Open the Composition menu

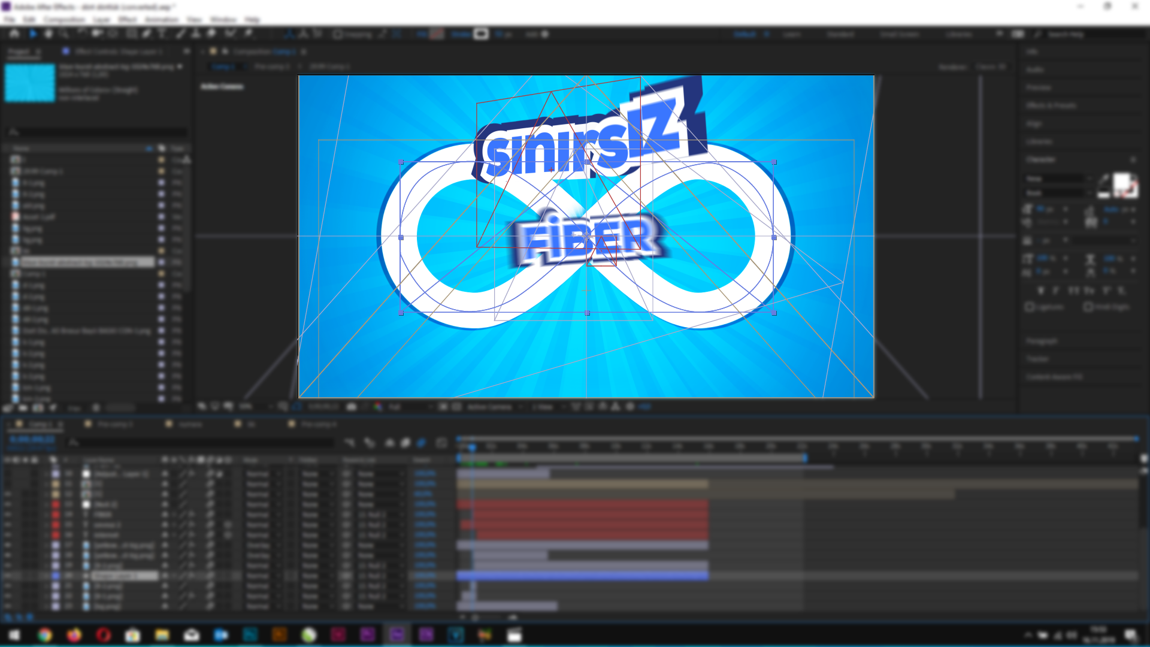pyautogui.click(x=64, y=20)
